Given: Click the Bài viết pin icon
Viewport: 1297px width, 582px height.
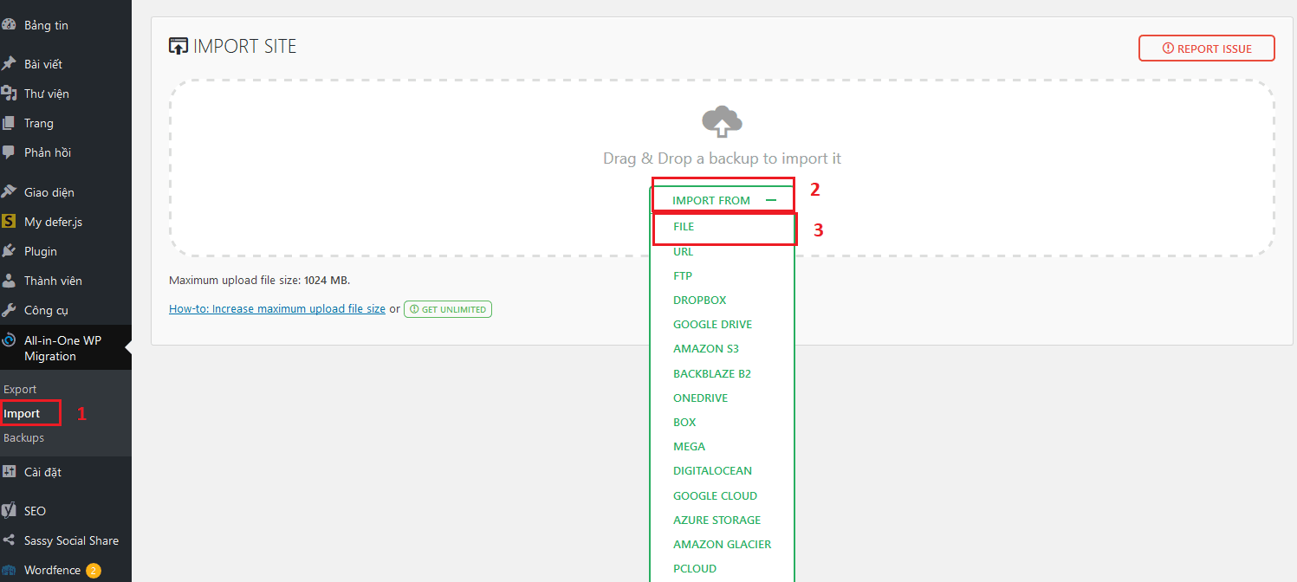Looking at the screenshot, I should 9,64.
